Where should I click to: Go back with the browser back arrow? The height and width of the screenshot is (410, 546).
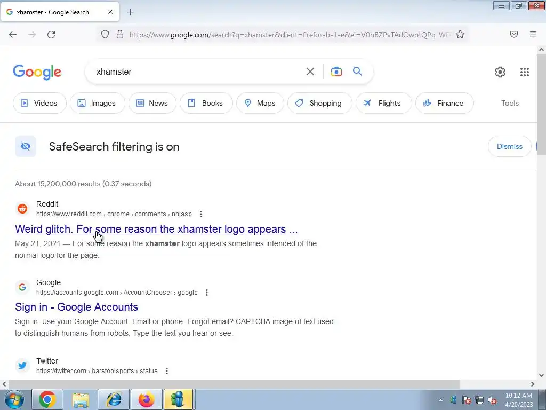coord(13,34)
